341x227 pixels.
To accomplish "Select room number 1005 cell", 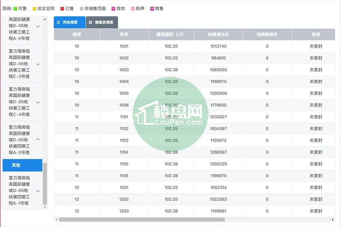I will (124, 93).
